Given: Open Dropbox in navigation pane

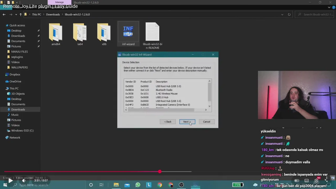Looking at the screenshot, I should 15,75.
